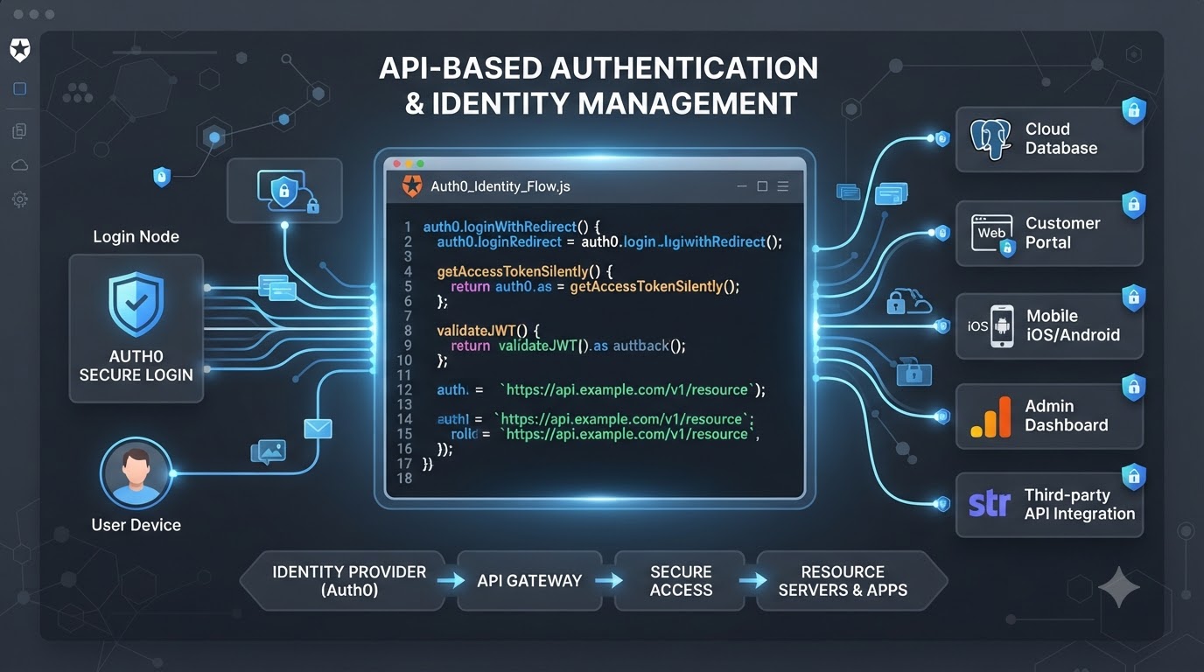Image resolution: width=1204 pixels, height=672 pixels.
Task: Click code line 5 starting 'return auth0.as'
Action: click(595, 286)
